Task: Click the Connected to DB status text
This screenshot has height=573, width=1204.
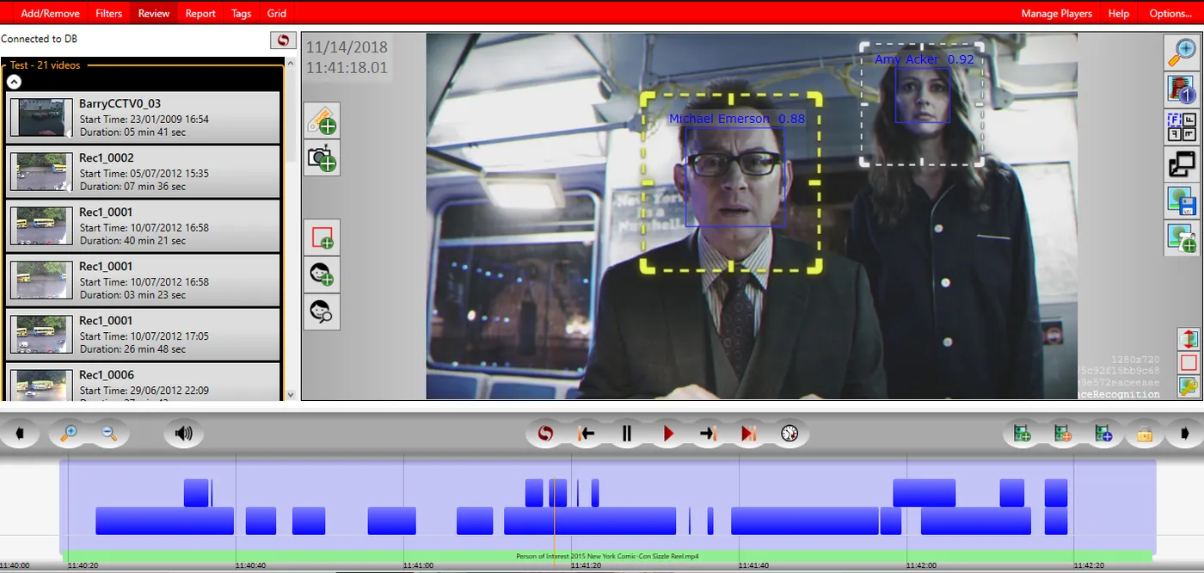Action: click(40, 39)
